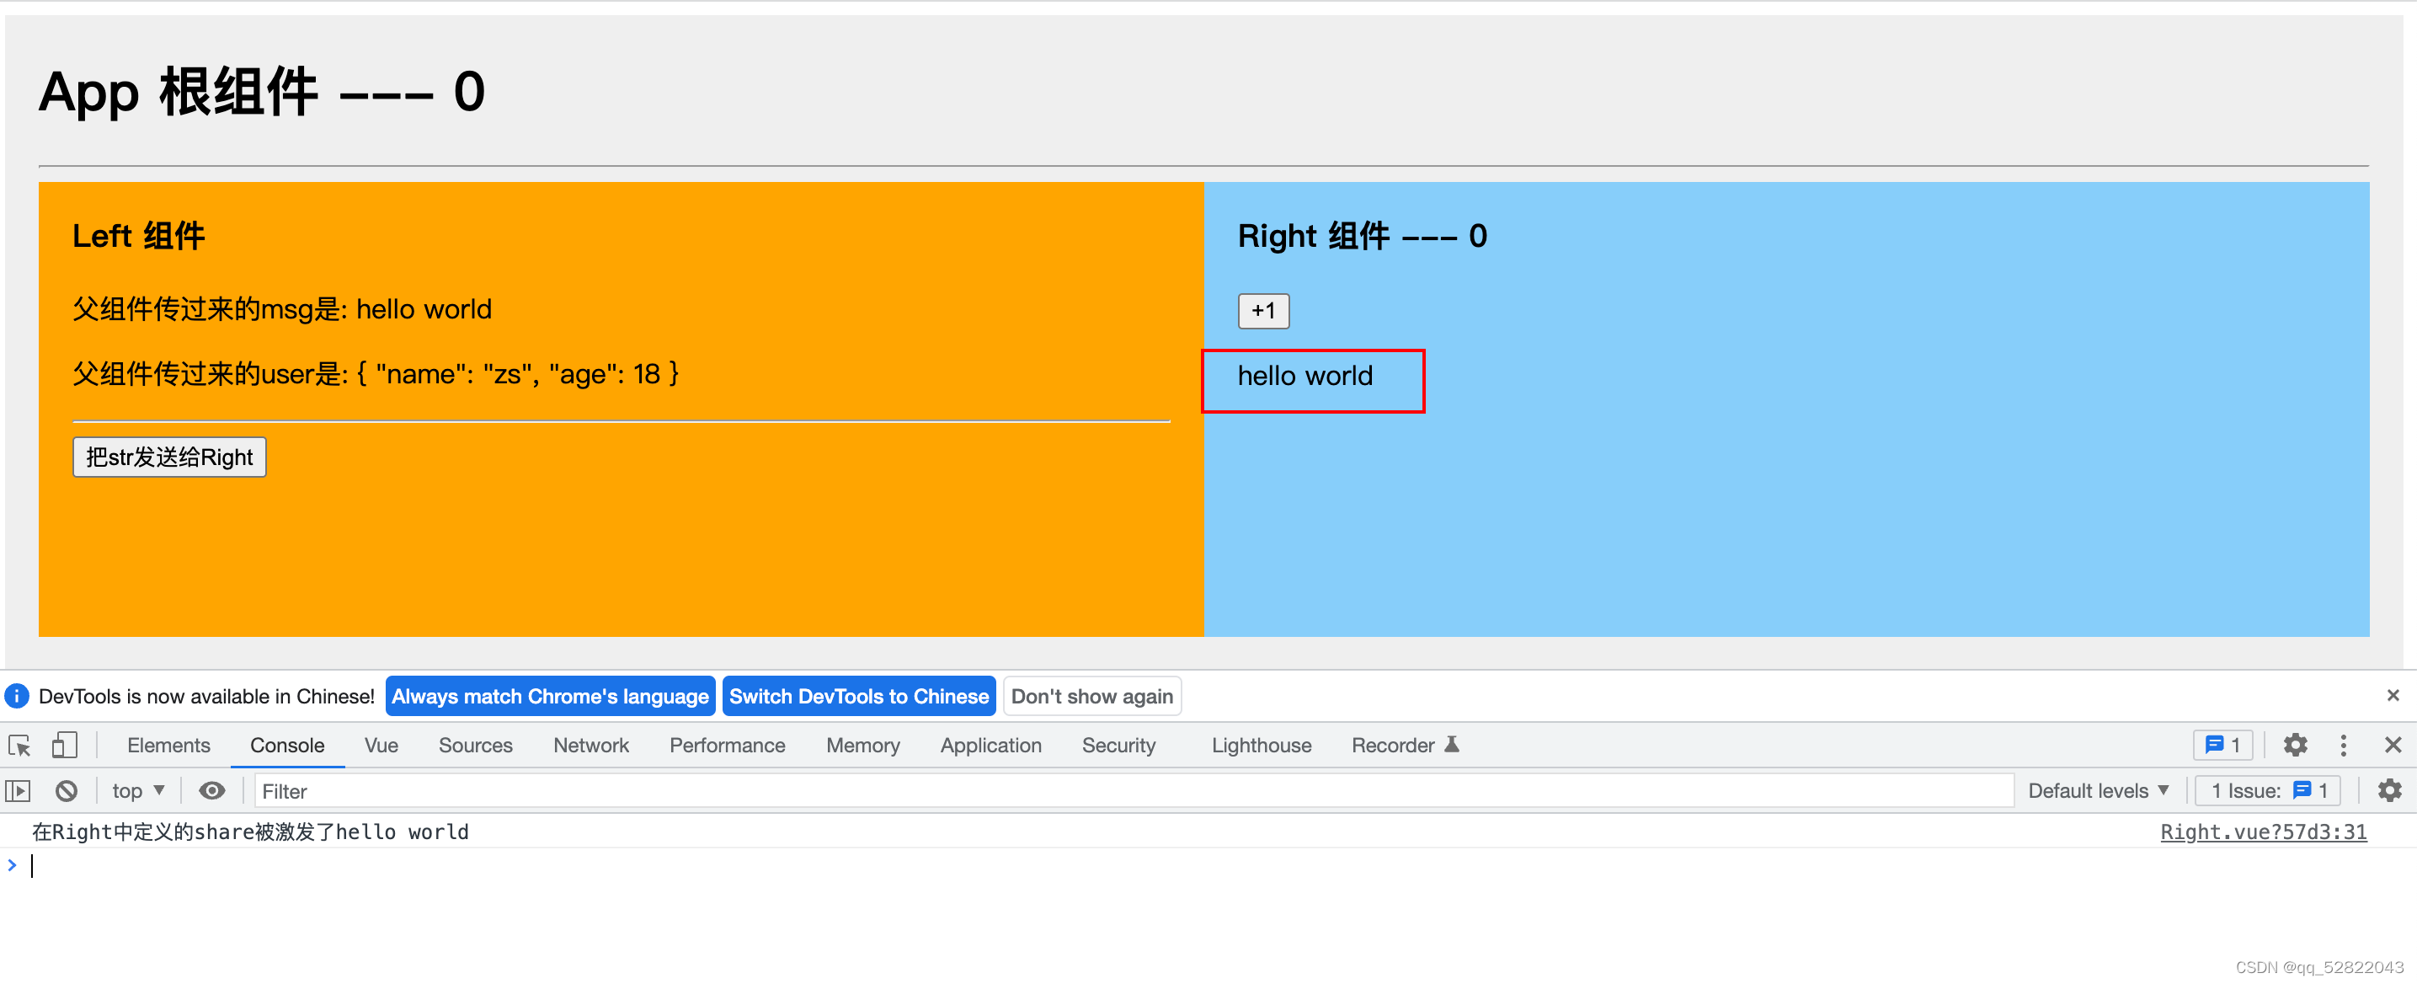2417x984 pixels.
Task: Switch to the Vue tab
Action: [381, 746]
